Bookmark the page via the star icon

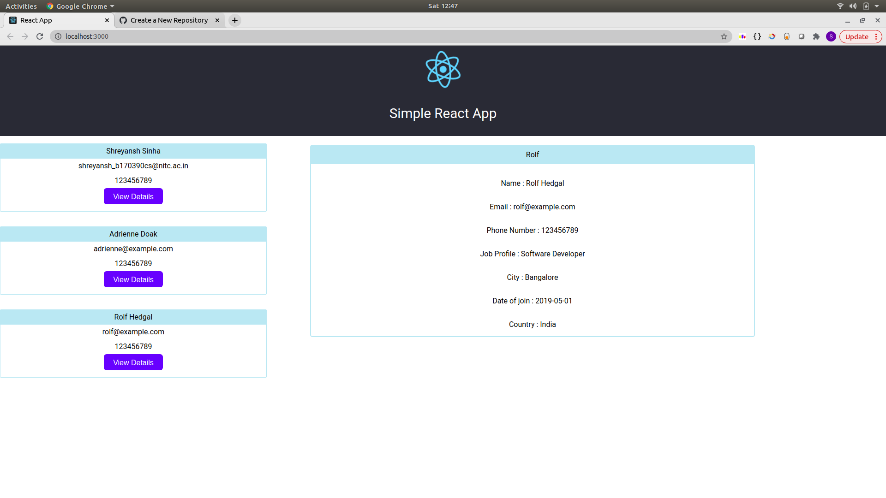[x=724, y=36]
